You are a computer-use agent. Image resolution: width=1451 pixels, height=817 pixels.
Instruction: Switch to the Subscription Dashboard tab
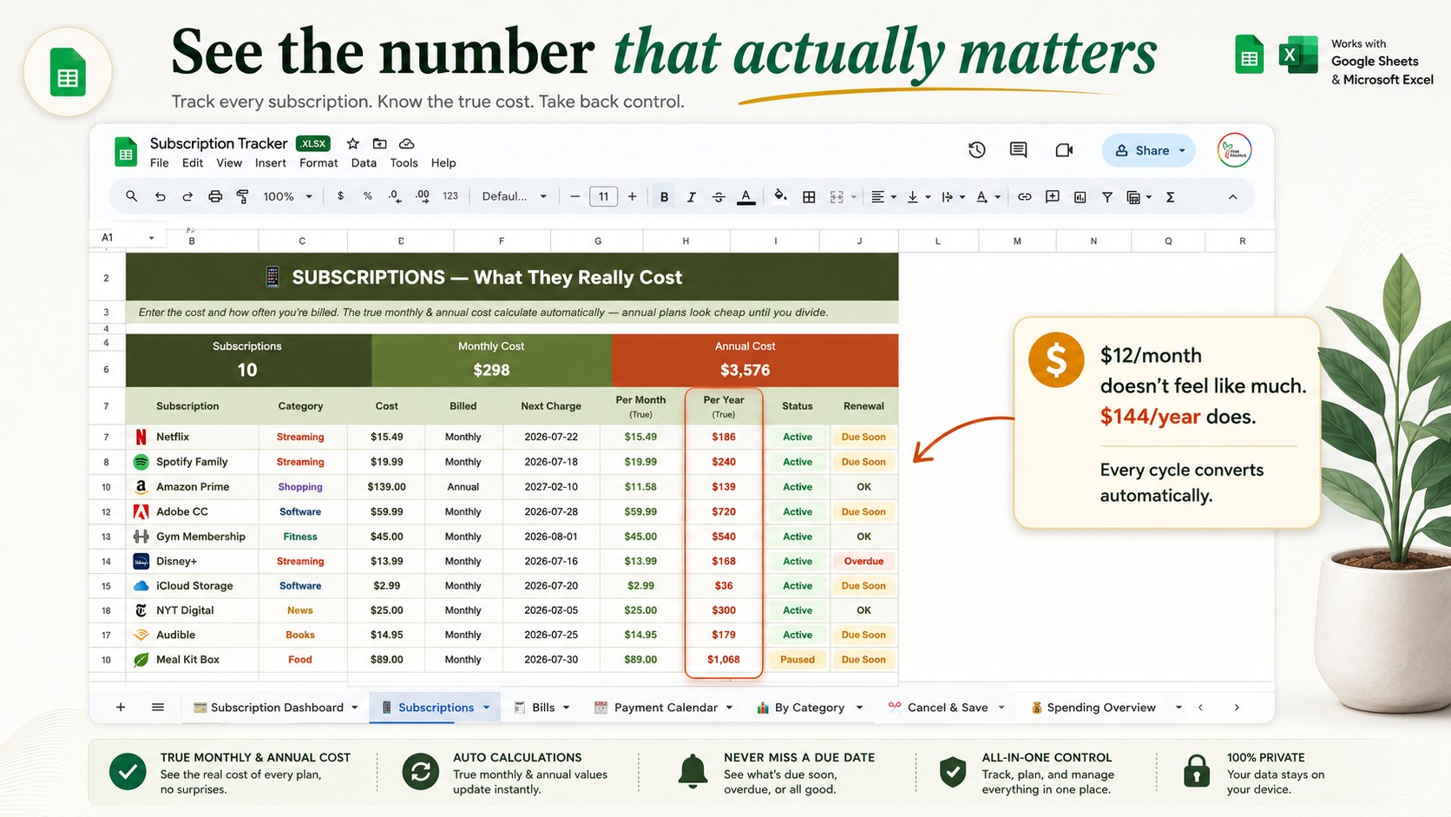275,708
